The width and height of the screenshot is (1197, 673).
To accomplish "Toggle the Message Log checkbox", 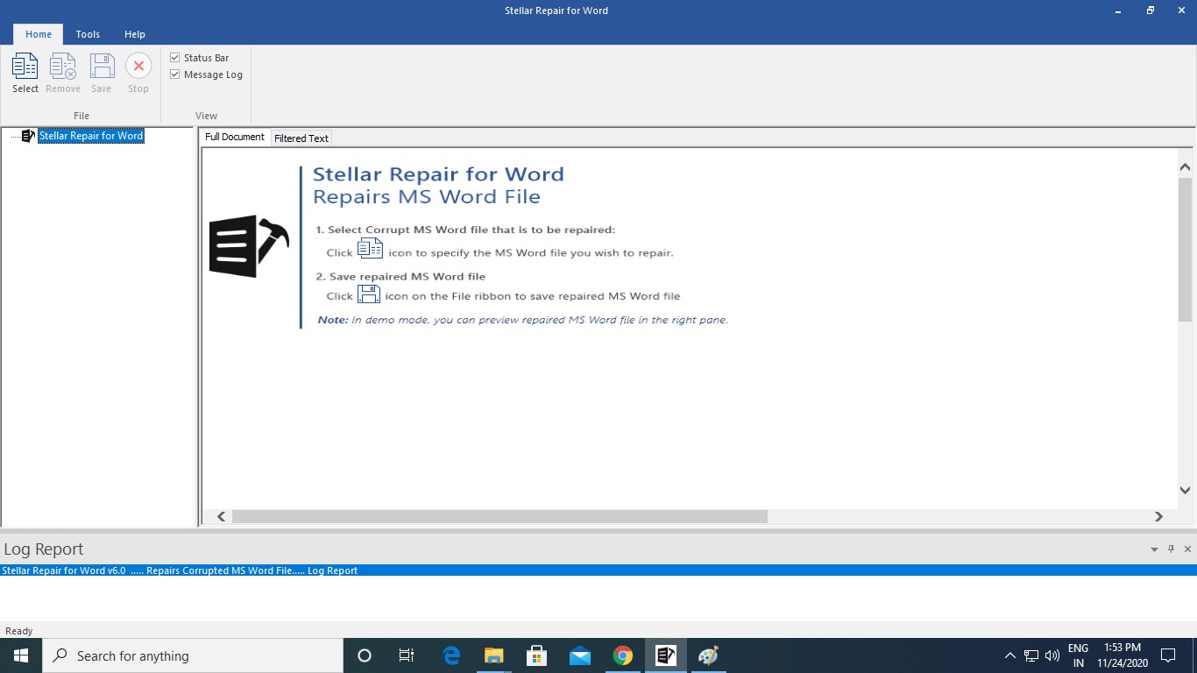I will tap(174, 74).
